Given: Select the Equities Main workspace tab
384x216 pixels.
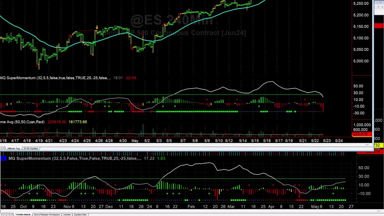Looking at the screenshot, I should pyautogui.click(x=80, y=214).
